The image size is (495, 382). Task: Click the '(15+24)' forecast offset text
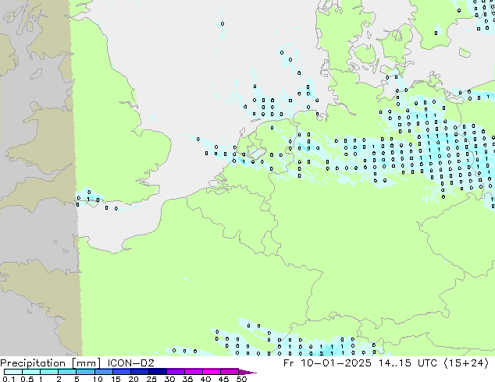point(466,363)
